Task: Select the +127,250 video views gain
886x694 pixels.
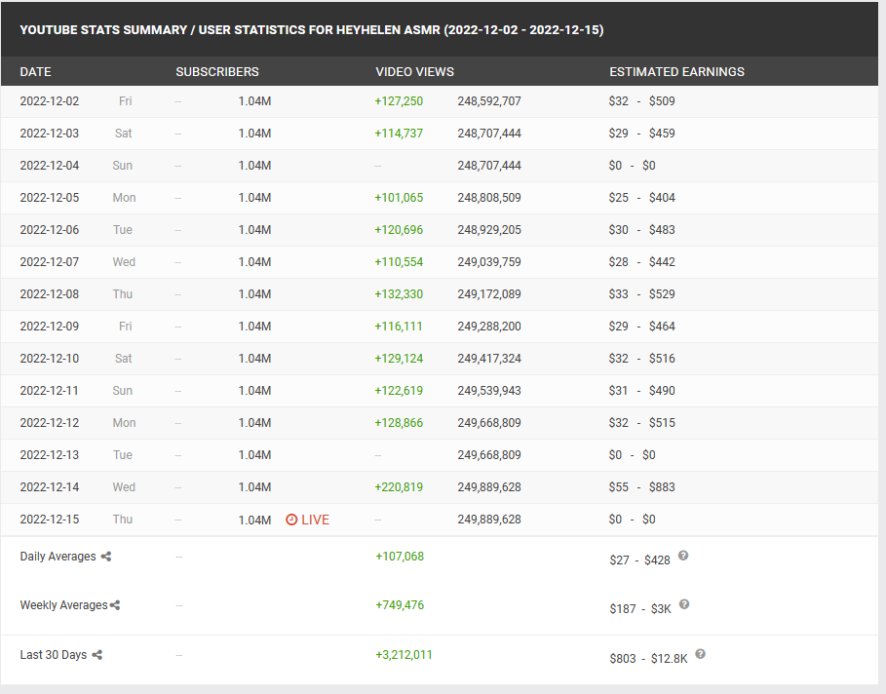Action: click(x=399, y=101)
